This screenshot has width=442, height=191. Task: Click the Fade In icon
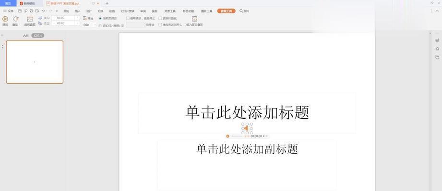click(40, 18)
